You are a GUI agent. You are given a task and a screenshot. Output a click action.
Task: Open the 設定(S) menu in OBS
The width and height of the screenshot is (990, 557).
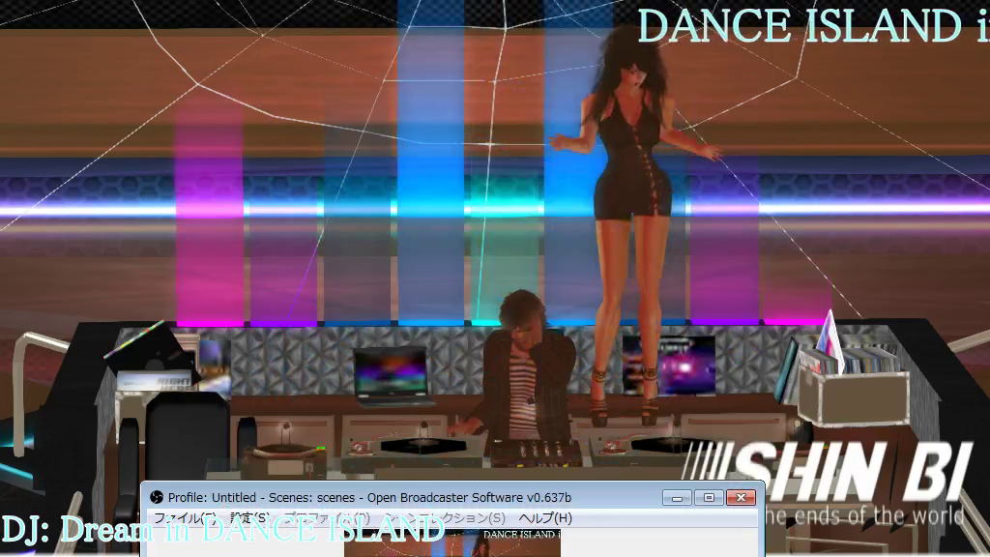tap(250, 518)
